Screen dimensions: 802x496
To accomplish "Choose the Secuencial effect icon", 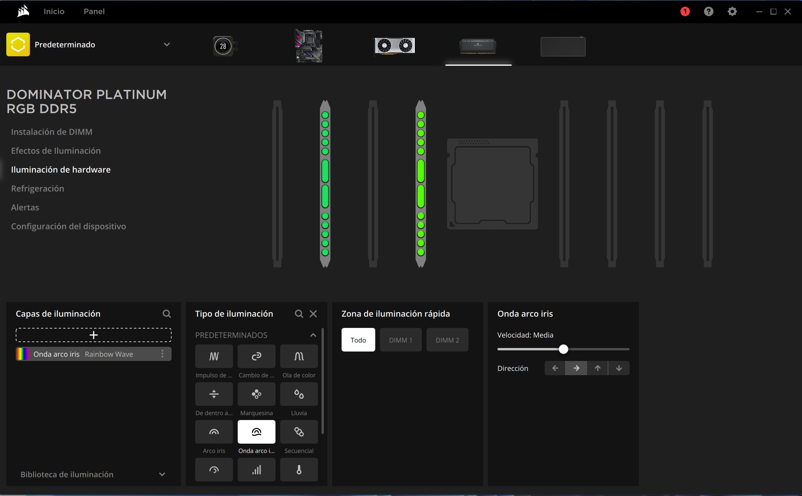I will [x=299, y=432].
